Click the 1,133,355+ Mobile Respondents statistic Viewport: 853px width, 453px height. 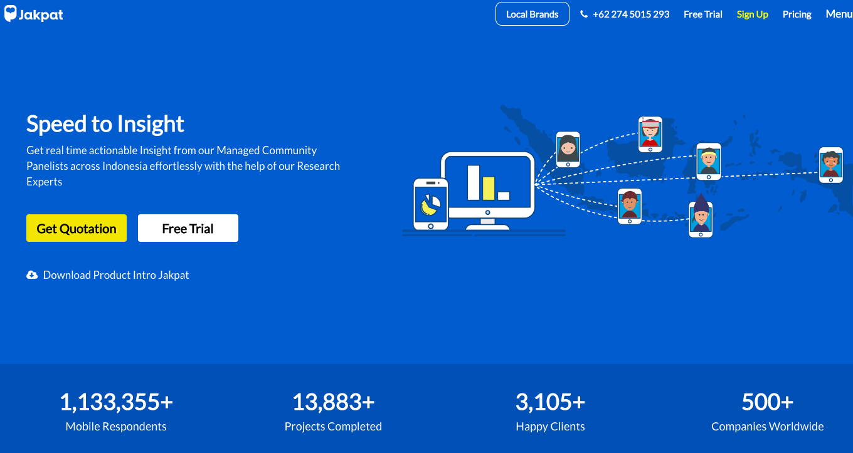[x=116, y=411]
